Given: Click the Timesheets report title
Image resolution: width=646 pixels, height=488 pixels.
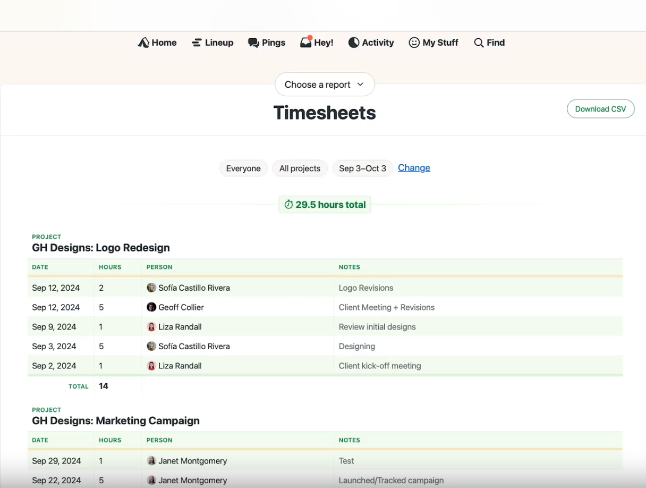Looking at the screenshot, I should [x=324, y=113].
